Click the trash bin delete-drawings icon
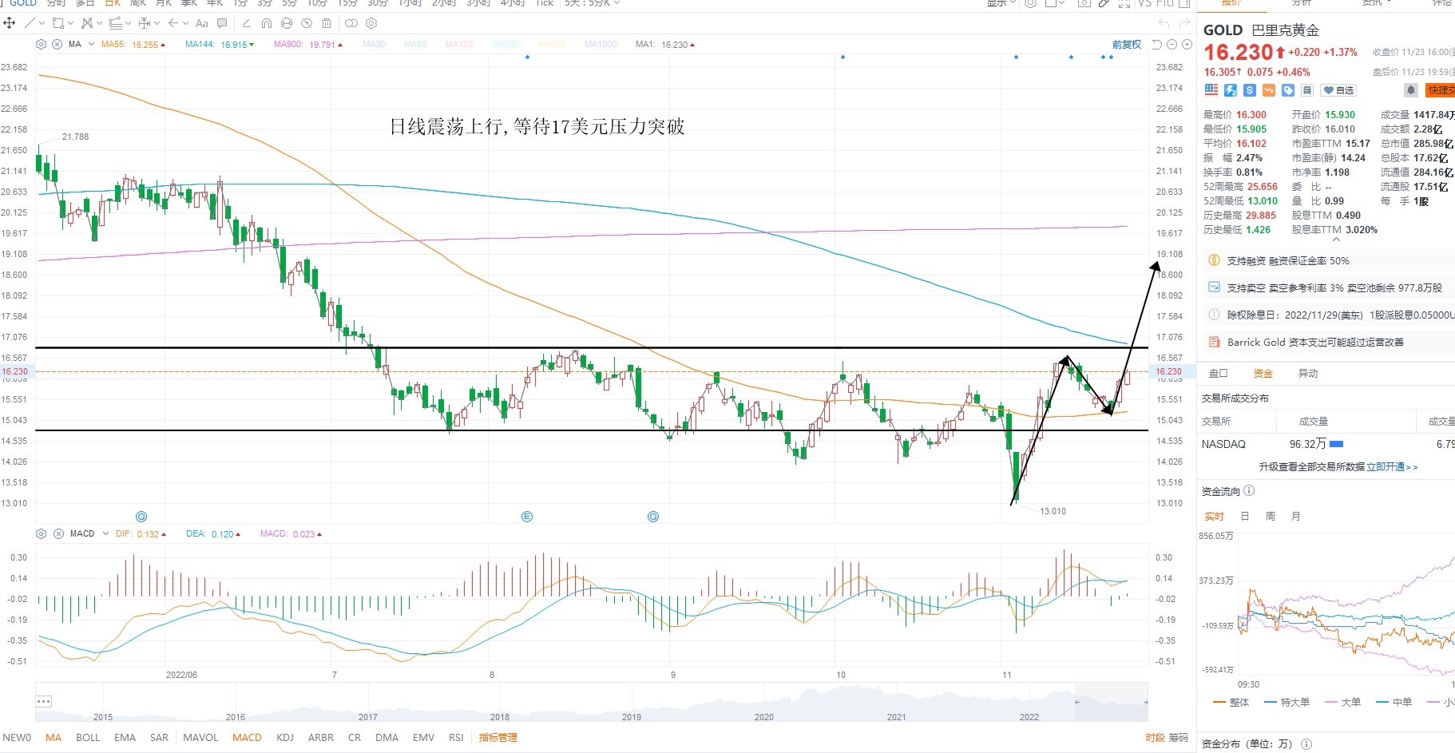Viewport: 1455px width, 753px height. [327, 23]
